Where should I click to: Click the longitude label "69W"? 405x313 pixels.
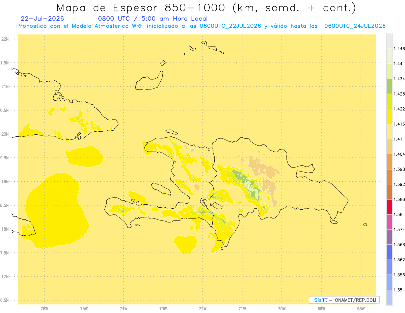(321, 308)
